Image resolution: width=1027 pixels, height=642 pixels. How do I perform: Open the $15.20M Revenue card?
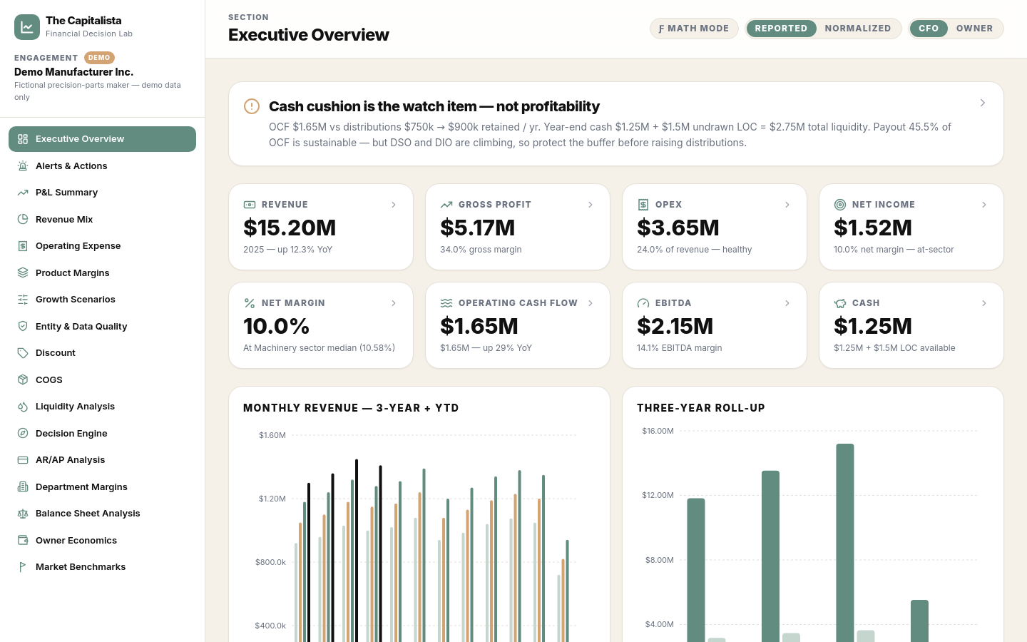pos(321,227)
